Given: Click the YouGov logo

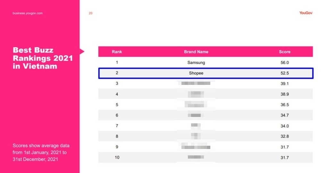Looking at the screenshot, I should tap(306, 13).
